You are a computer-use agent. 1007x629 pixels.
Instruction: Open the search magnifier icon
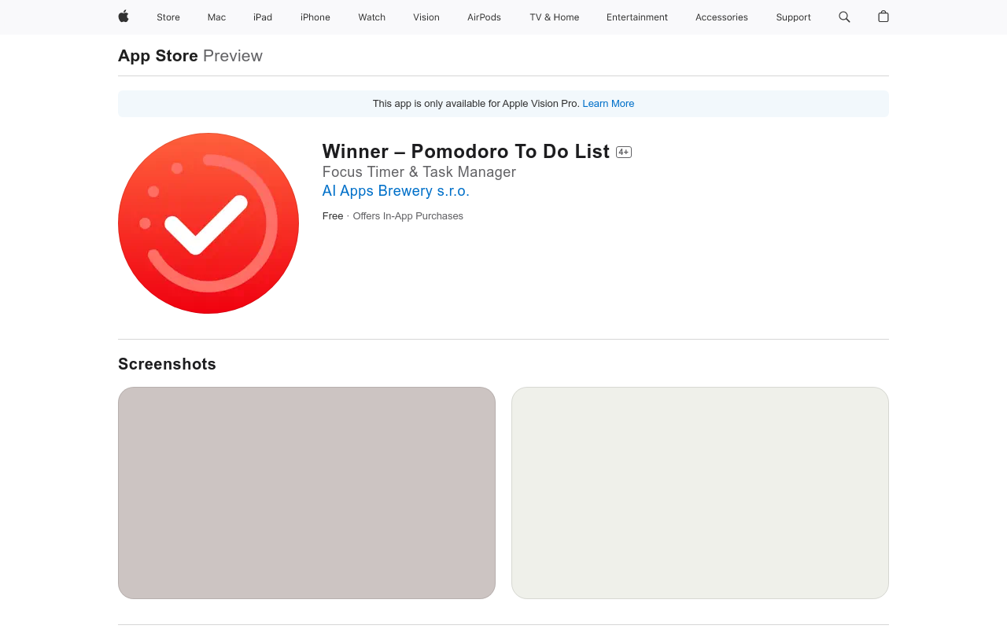(x=844, y=17)
